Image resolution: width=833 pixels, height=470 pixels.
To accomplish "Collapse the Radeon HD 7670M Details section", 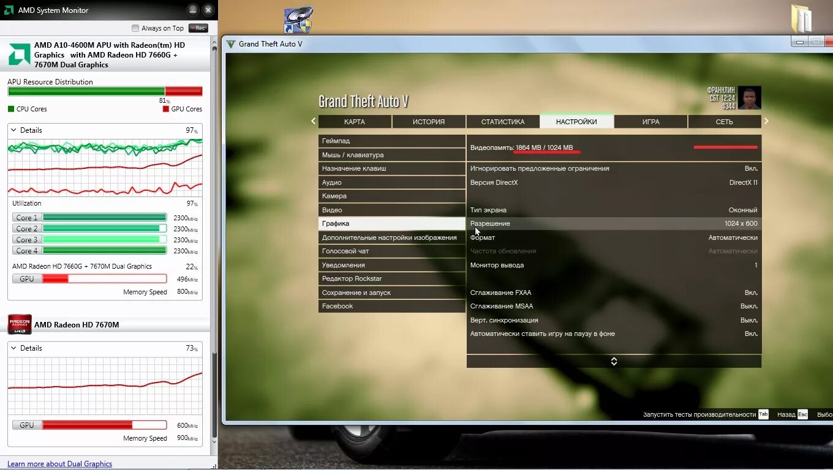I will (15, 348).
